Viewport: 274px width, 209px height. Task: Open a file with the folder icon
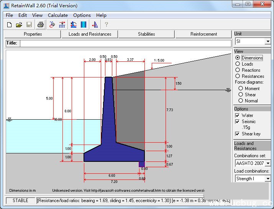[x=19, y=25]
